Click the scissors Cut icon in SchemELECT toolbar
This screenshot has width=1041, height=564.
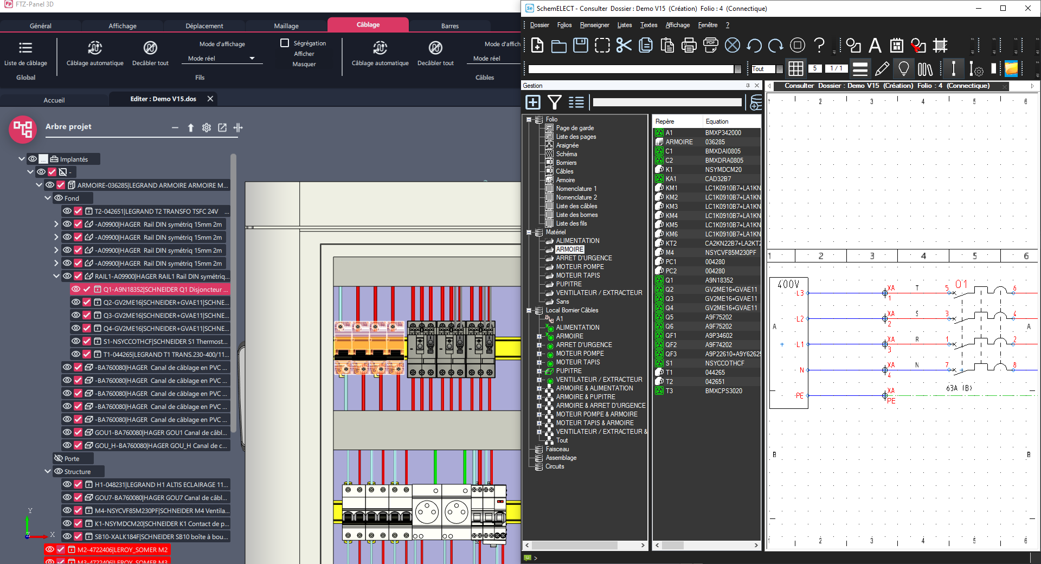[624, 46]
